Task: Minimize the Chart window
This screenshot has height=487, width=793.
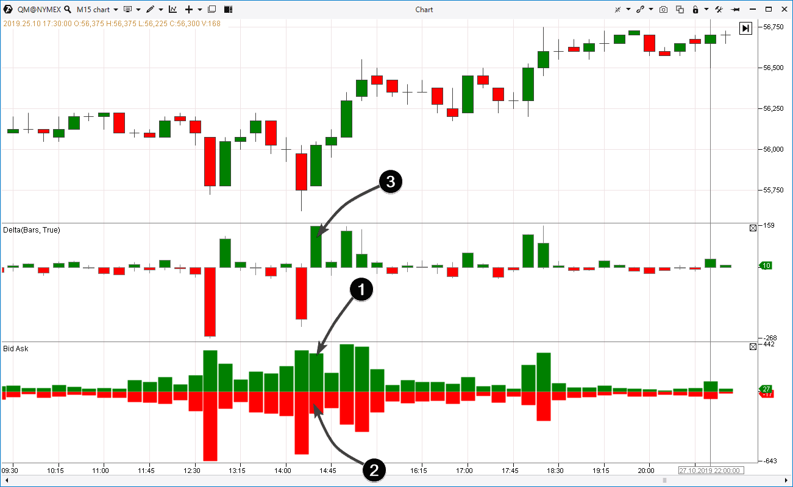Action: pos(752,9)
